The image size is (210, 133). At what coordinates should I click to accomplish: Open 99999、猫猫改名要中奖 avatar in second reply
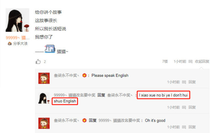pos(44,98)
